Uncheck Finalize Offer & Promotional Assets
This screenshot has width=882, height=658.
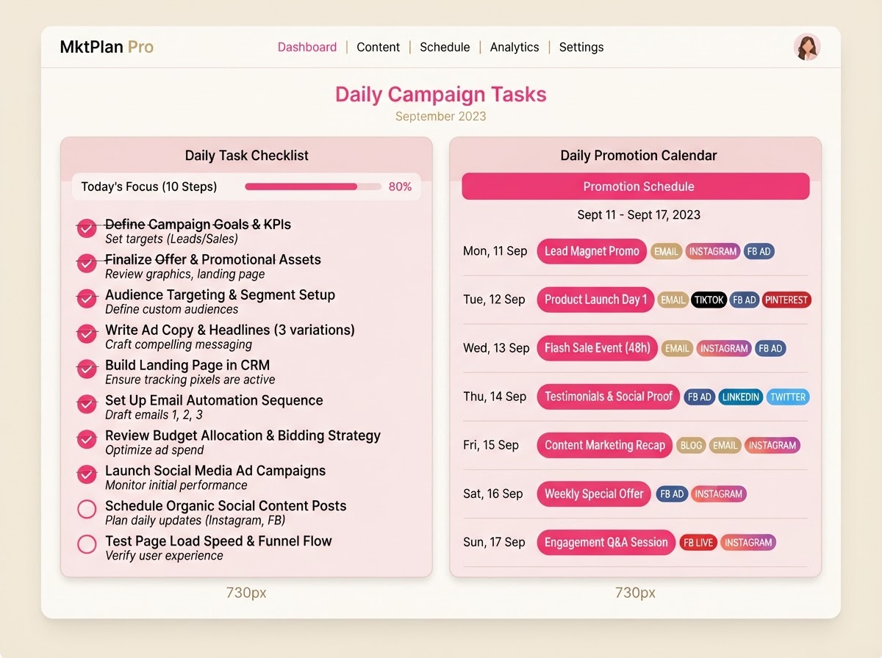click(x=87, y=264)
